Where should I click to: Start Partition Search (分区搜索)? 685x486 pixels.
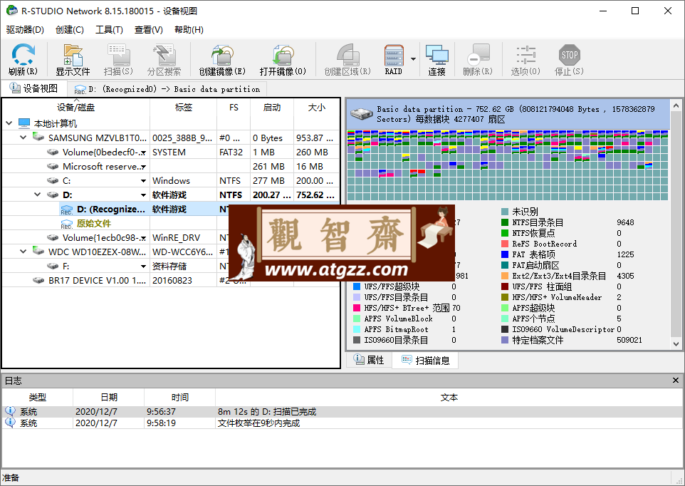click(x=164, y=59)
